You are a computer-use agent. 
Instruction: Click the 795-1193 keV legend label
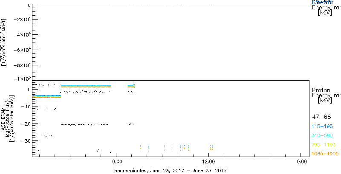coord(324,145)
